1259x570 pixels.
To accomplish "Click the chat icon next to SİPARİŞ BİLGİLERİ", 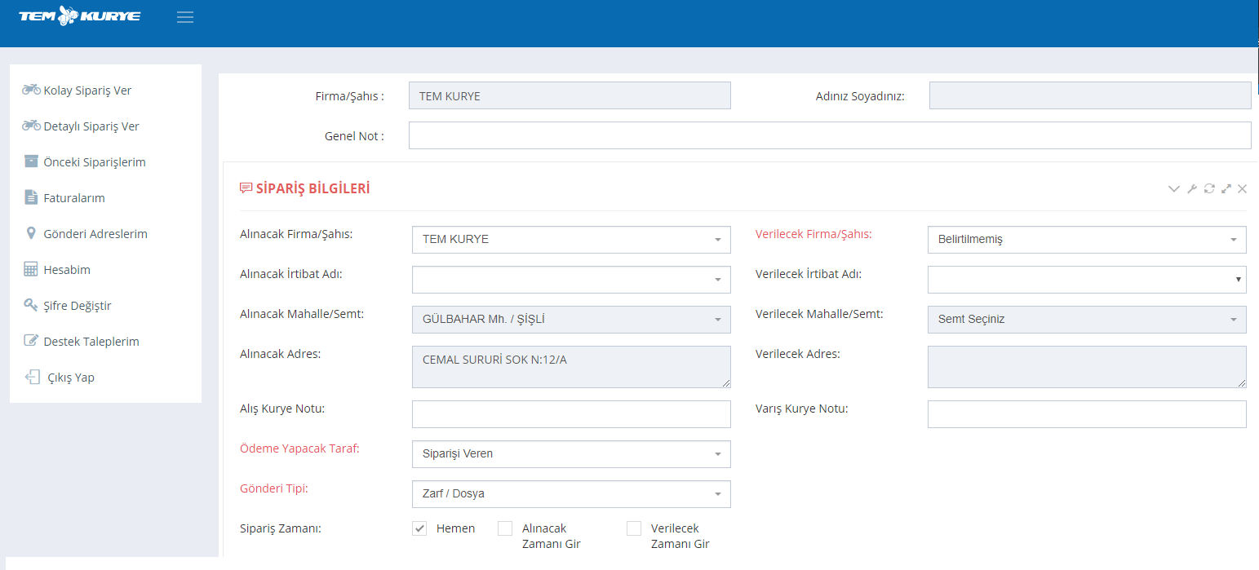I will point(246,188).
